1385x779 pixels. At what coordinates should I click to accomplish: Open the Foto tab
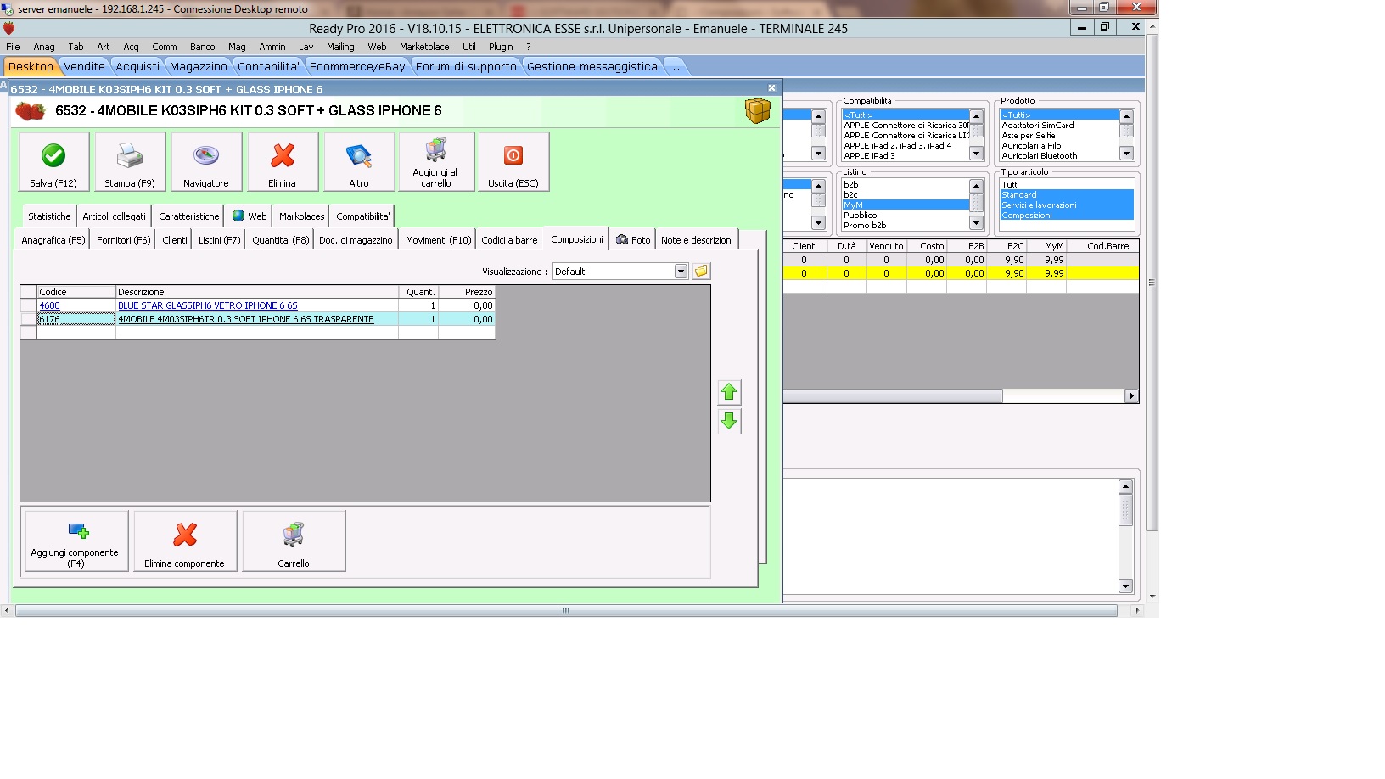[x=633, y=240]
